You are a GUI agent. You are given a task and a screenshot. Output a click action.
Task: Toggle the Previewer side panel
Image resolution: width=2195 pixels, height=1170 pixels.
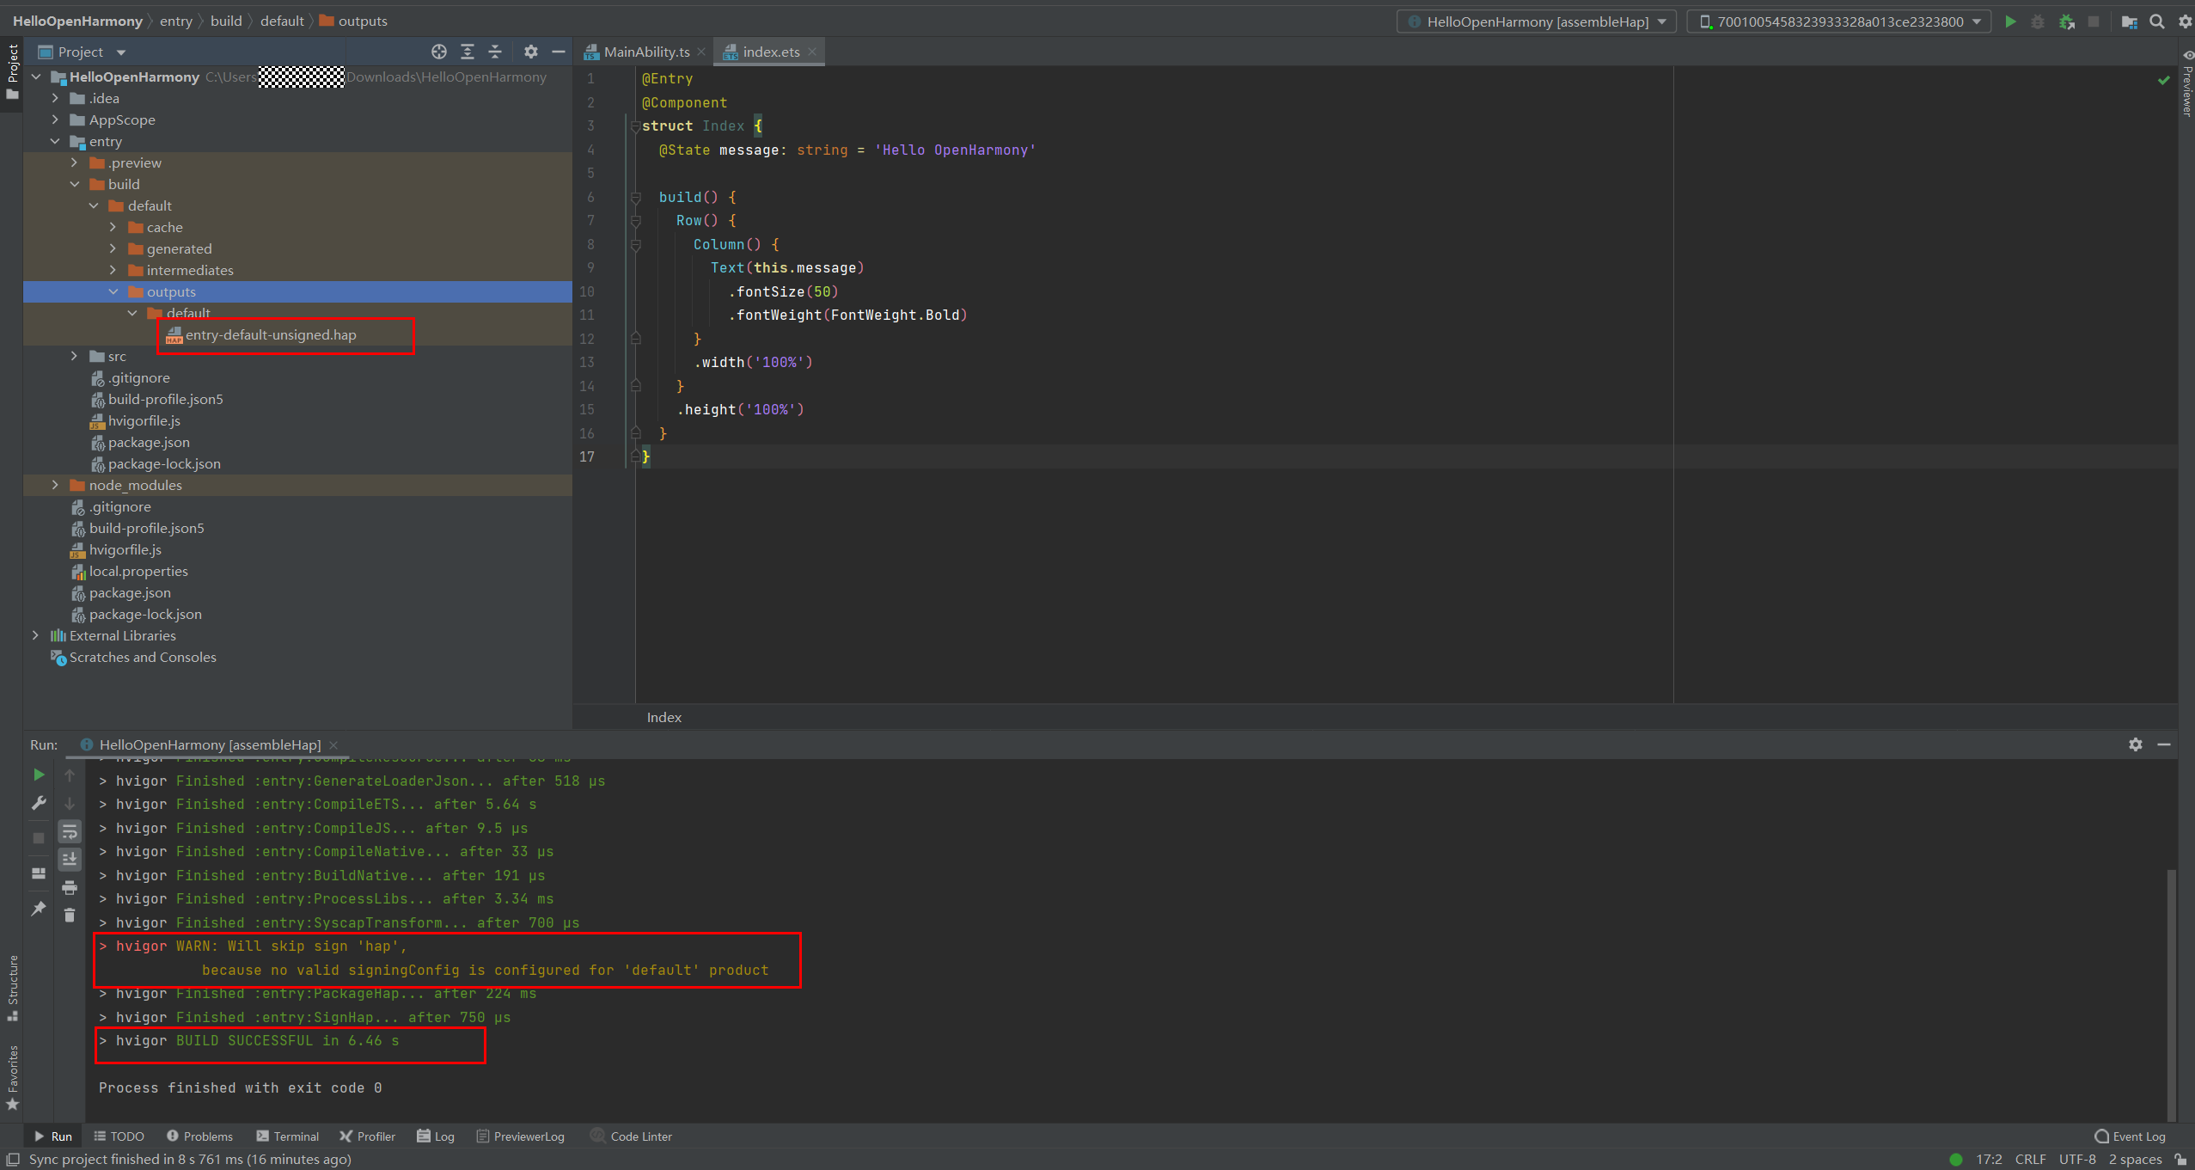tap(2186, 83)
